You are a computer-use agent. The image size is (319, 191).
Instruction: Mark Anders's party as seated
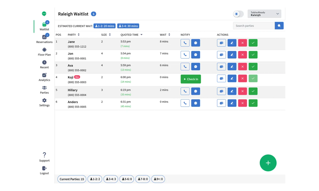pyautogui.click(x=253, y=103)
